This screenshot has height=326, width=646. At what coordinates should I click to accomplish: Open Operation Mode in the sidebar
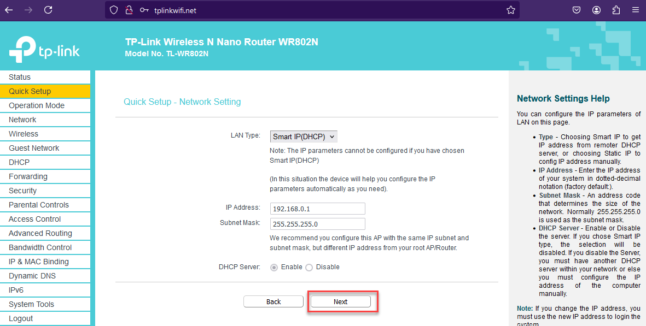pos(45,105)
